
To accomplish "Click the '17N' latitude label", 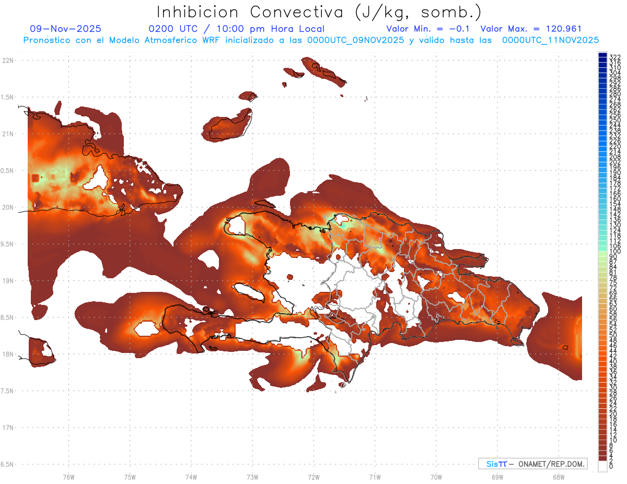I will pos(8,428).
